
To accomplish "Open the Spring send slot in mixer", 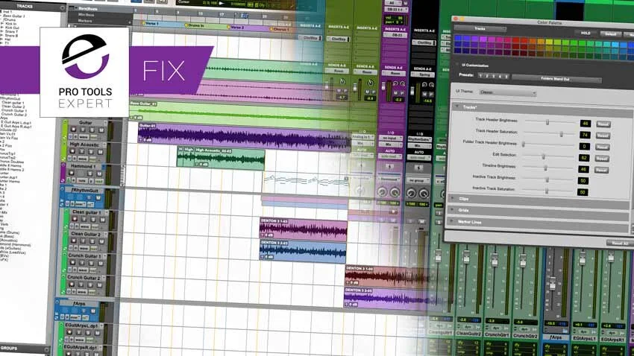I will pos(423,74).
